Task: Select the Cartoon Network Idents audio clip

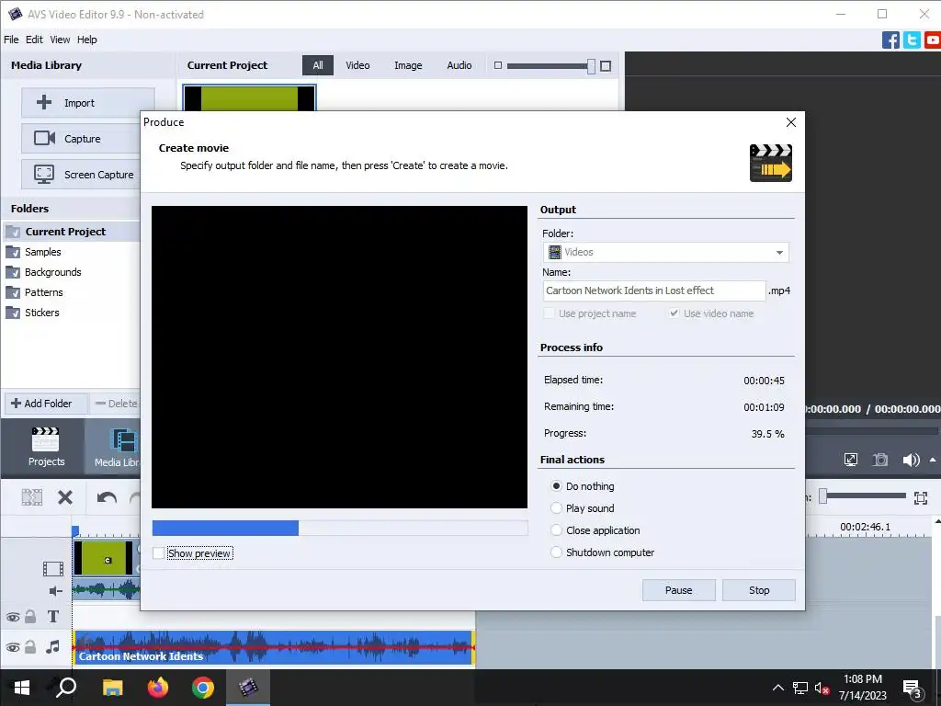Action: (274, 647)
